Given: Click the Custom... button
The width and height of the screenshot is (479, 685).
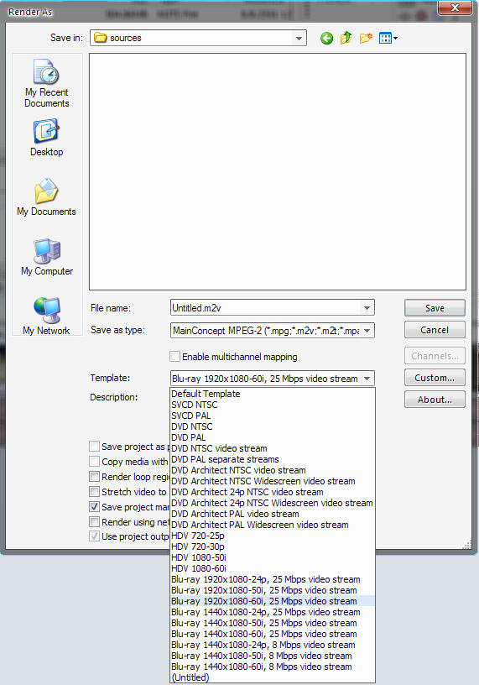Looking at the screenshot, I should [435, 378].
